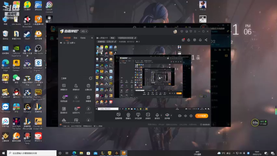The height and width of the screenshot is (156, 277).
Task: Open the 弹幕助手 tool in toolbox
Action: (x=64, y=87)
